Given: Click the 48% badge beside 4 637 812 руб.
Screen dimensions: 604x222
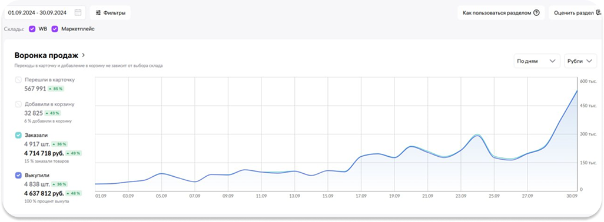Looking at the screenshot, I should (73, 193).
